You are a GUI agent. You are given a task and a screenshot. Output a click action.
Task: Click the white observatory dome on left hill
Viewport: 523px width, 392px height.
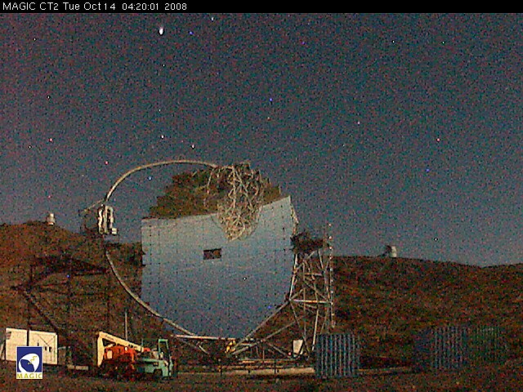[x=51, y=219]
